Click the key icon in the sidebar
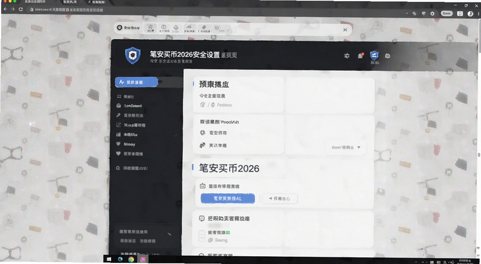 coord(118,115)
